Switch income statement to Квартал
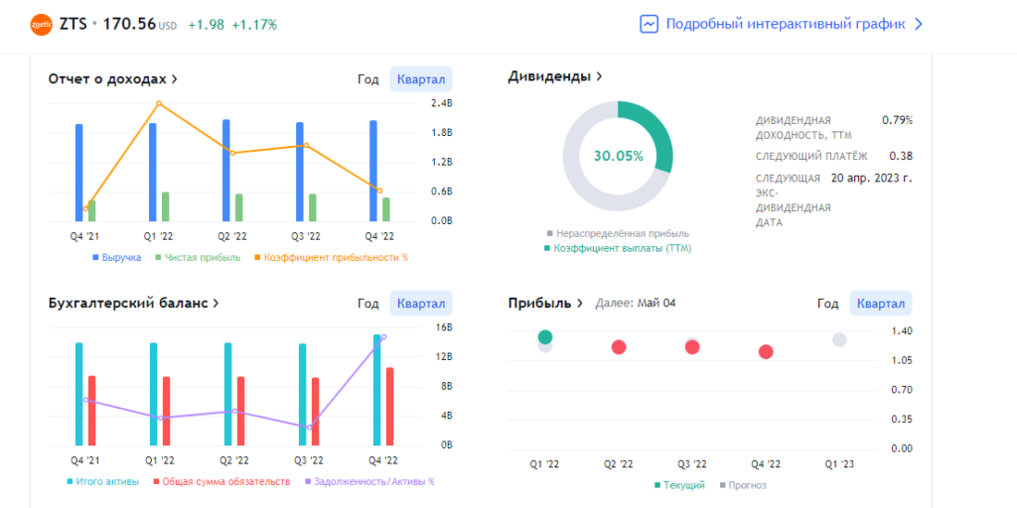 [421, 79]
